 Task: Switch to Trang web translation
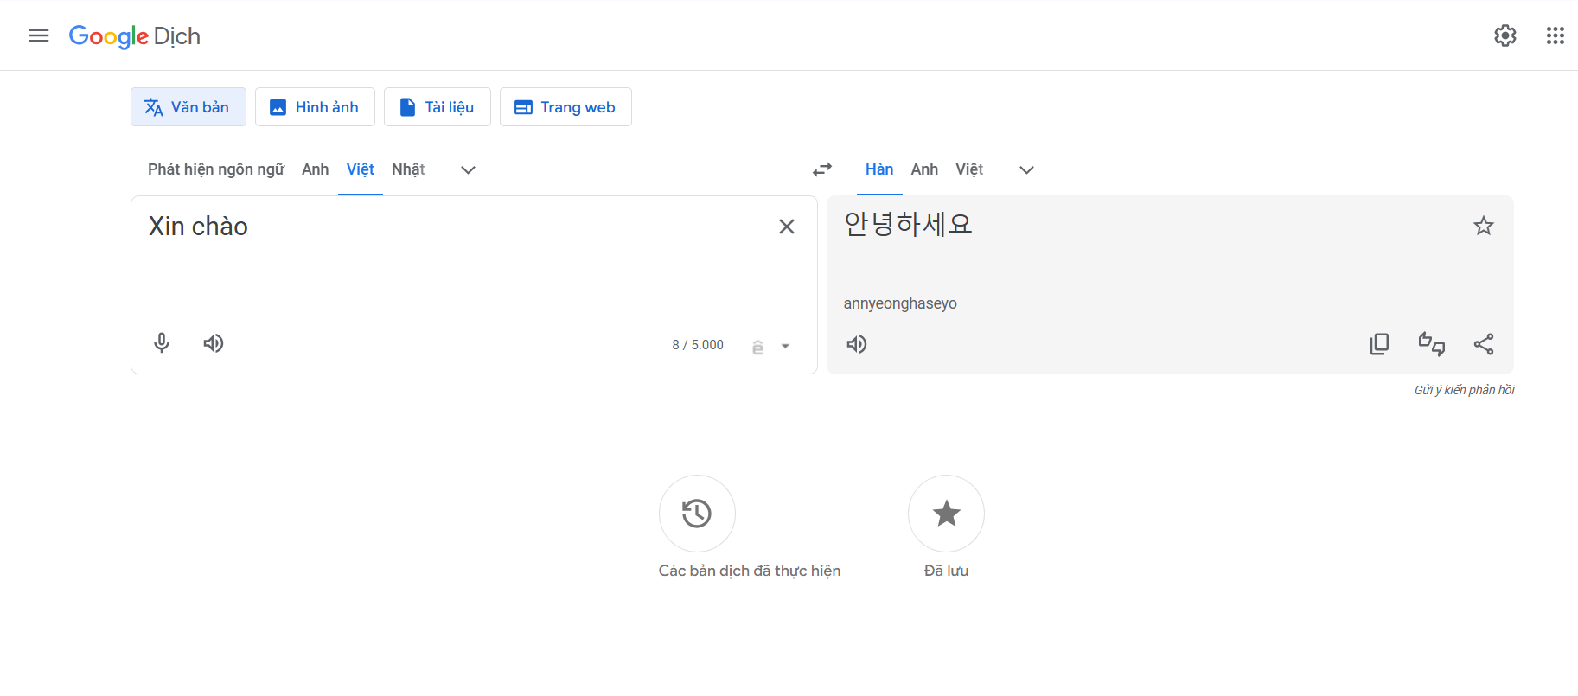[x=565, y=107]
